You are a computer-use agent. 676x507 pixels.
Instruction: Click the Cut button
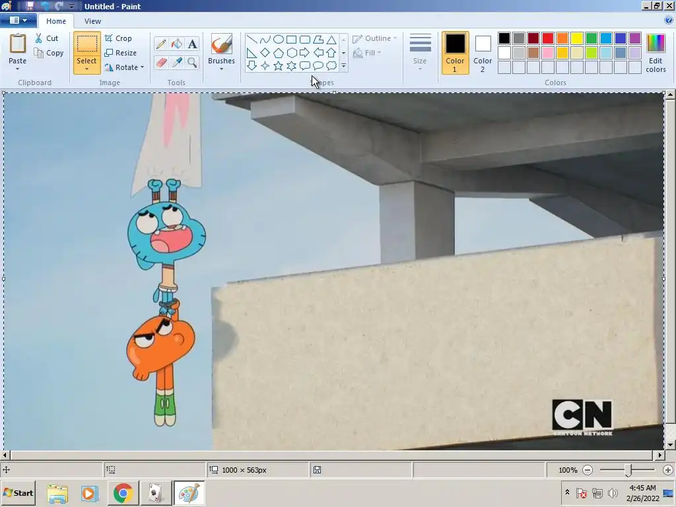pos(47,38)
